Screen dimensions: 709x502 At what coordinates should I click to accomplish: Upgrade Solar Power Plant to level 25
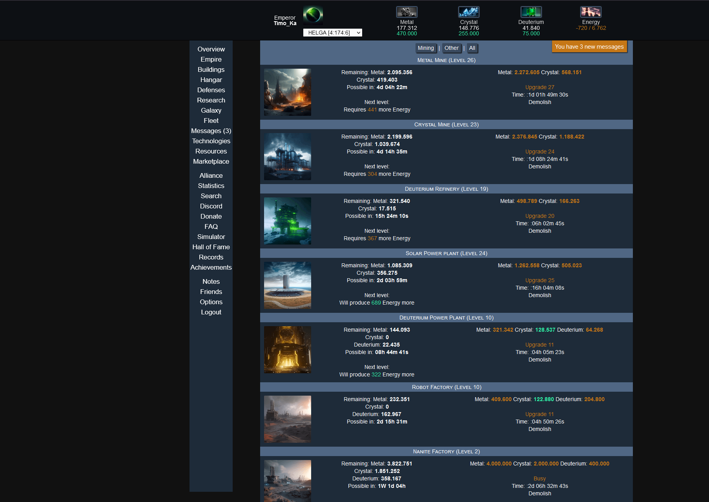click(539, 280)
